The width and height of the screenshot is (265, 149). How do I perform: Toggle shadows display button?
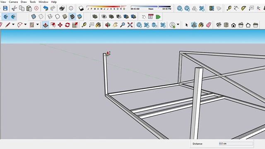(81, 8)
